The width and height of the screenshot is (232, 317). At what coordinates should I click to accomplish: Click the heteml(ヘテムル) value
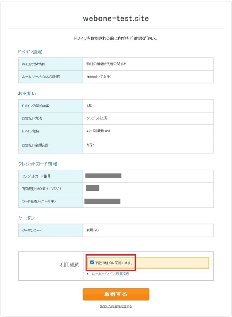99,76
